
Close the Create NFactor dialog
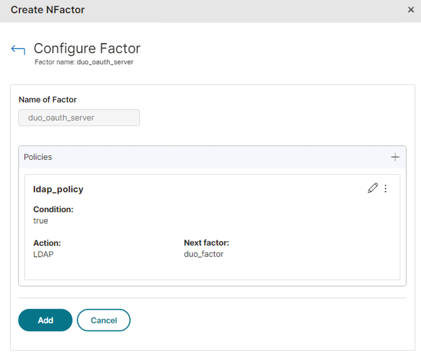click(411, 10)
